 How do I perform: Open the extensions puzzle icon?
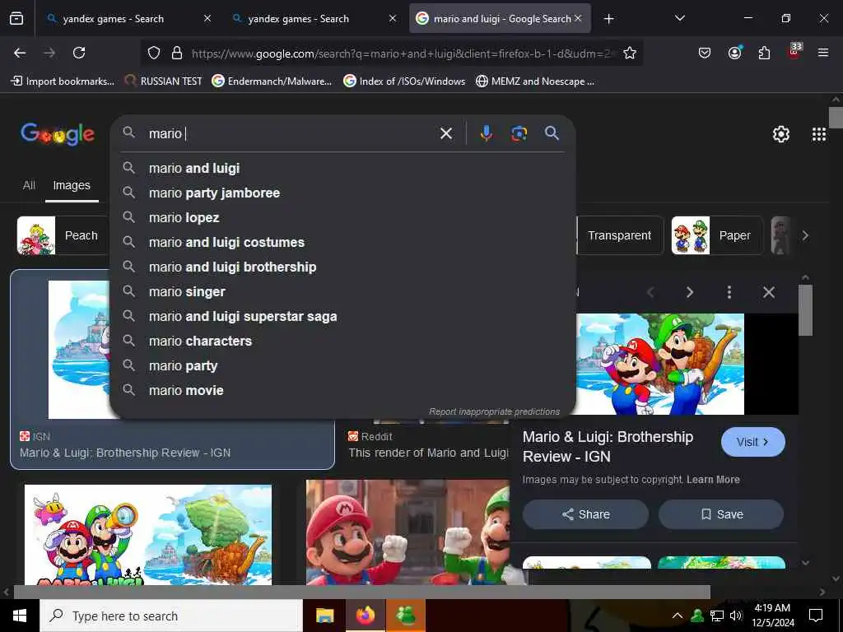click(764, 53)
